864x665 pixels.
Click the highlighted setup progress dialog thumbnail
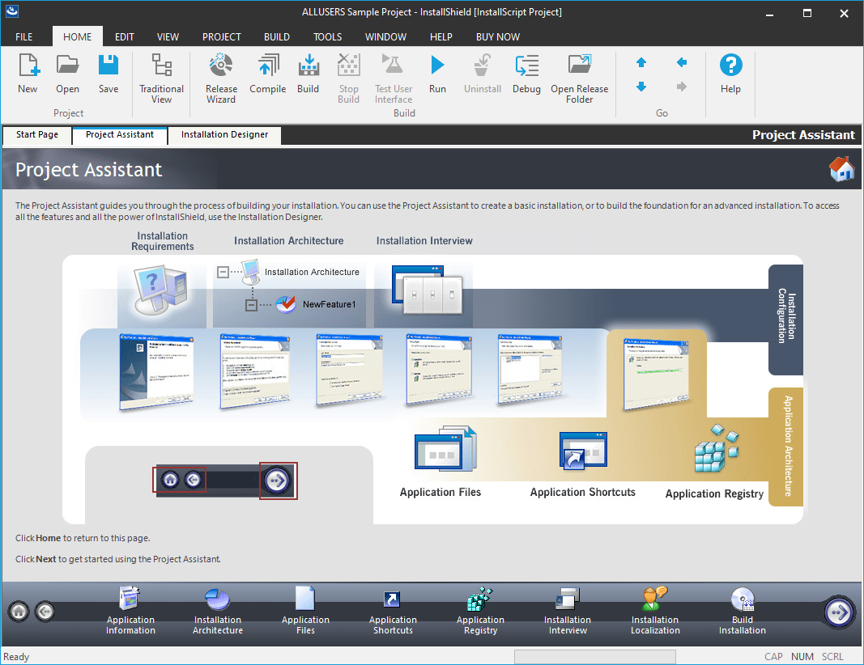click(x=656, y=374)
